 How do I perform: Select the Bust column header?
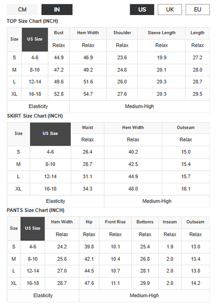pyautogui.click(x=59, y=33)
